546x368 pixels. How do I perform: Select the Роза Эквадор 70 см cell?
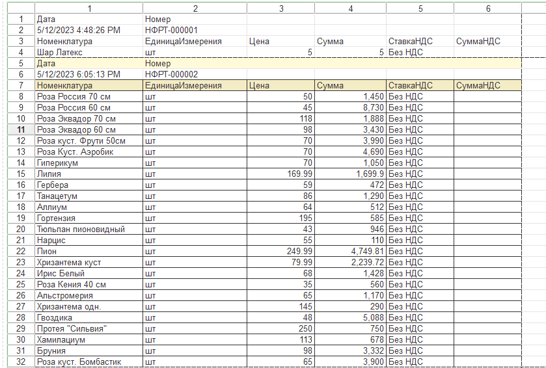[x=89, y=118]
